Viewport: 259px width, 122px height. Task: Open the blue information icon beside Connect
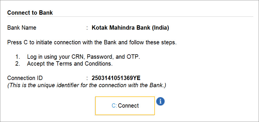(160, 101)
